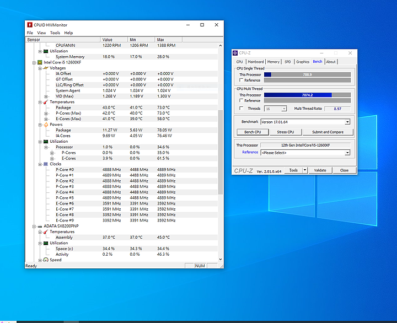Click the thermometer icon under ADATA SX8200PNP
The image size is (397, 323).
46,232
